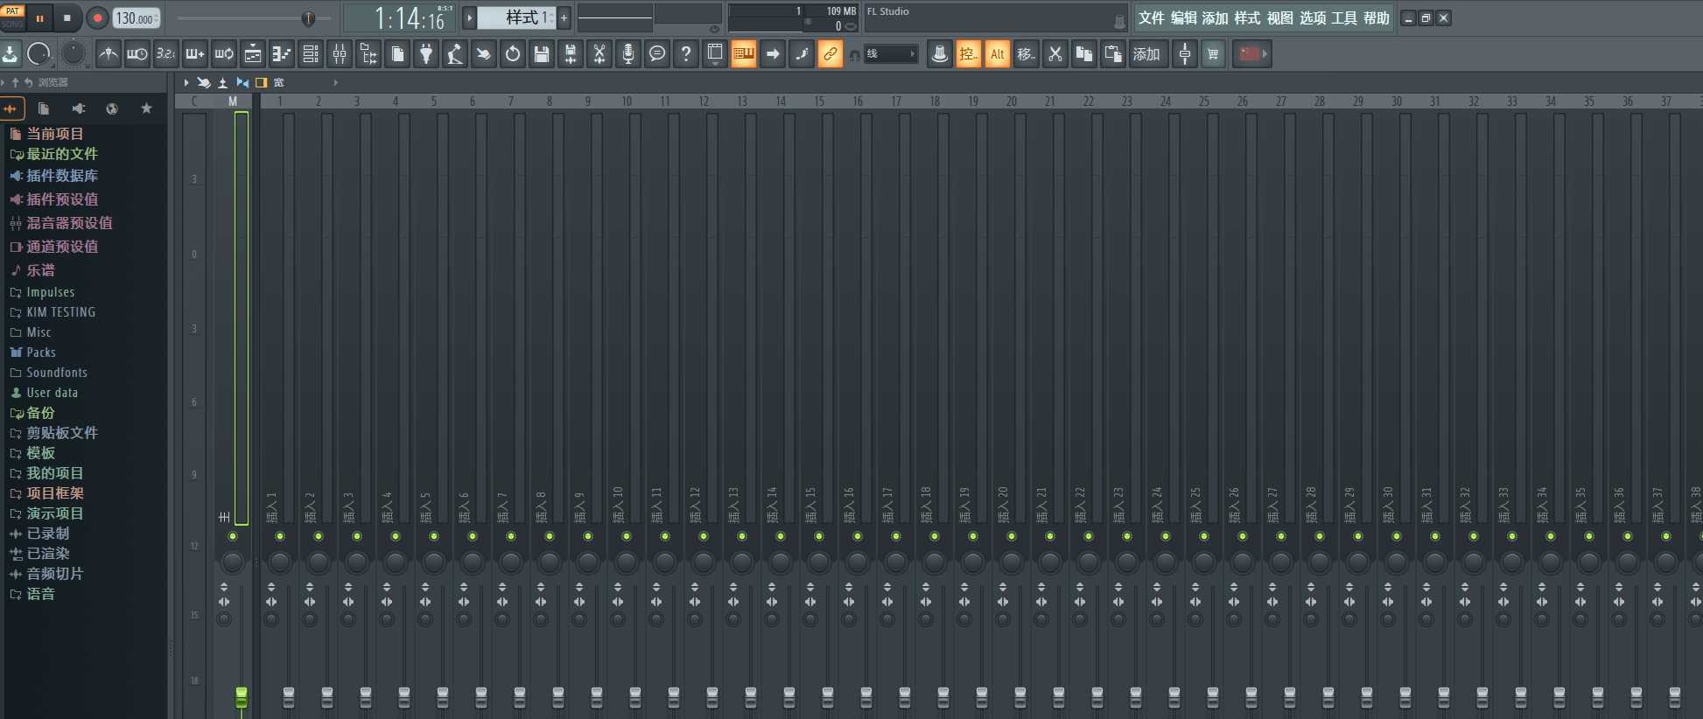Open the 样式 menu
The width and height of the screenshot is (1703, 719).
(1247, 17)
